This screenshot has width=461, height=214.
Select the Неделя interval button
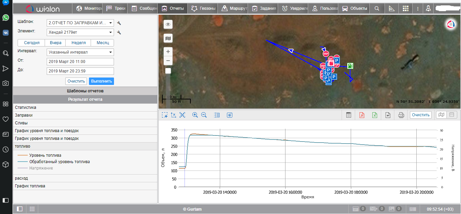(78, 43)
